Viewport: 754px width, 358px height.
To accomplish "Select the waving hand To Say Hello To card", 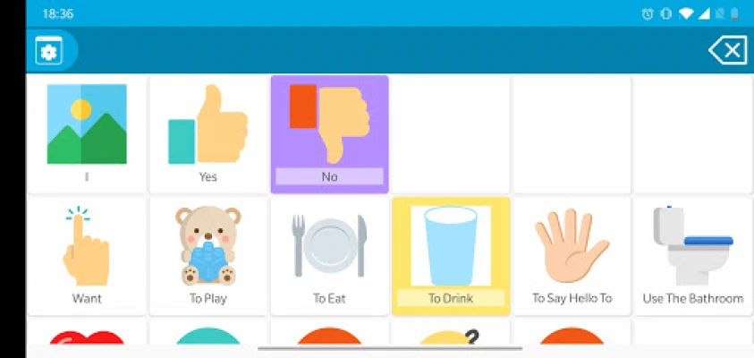I will [x=572, y=256].
